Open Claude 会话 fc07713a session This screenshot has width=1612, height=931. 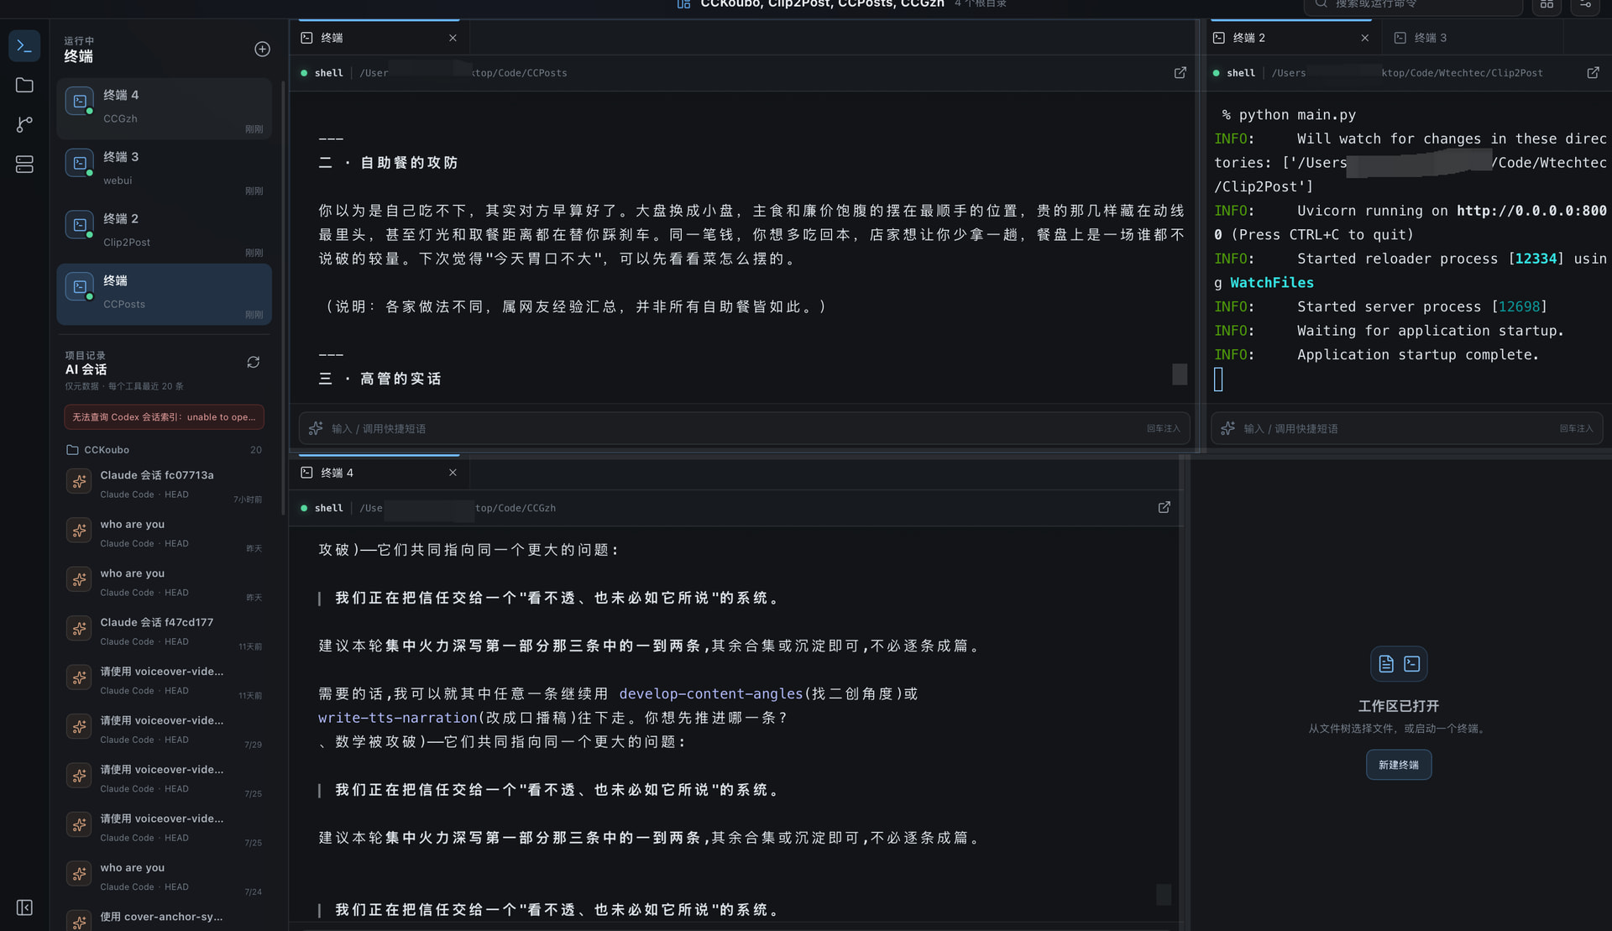click(x=164, y=484)
